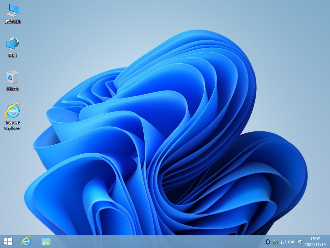The width and height of the screenshot is (330, 248).
Task: Click the safely remove hardware tray icon
Action: [275, 242]
